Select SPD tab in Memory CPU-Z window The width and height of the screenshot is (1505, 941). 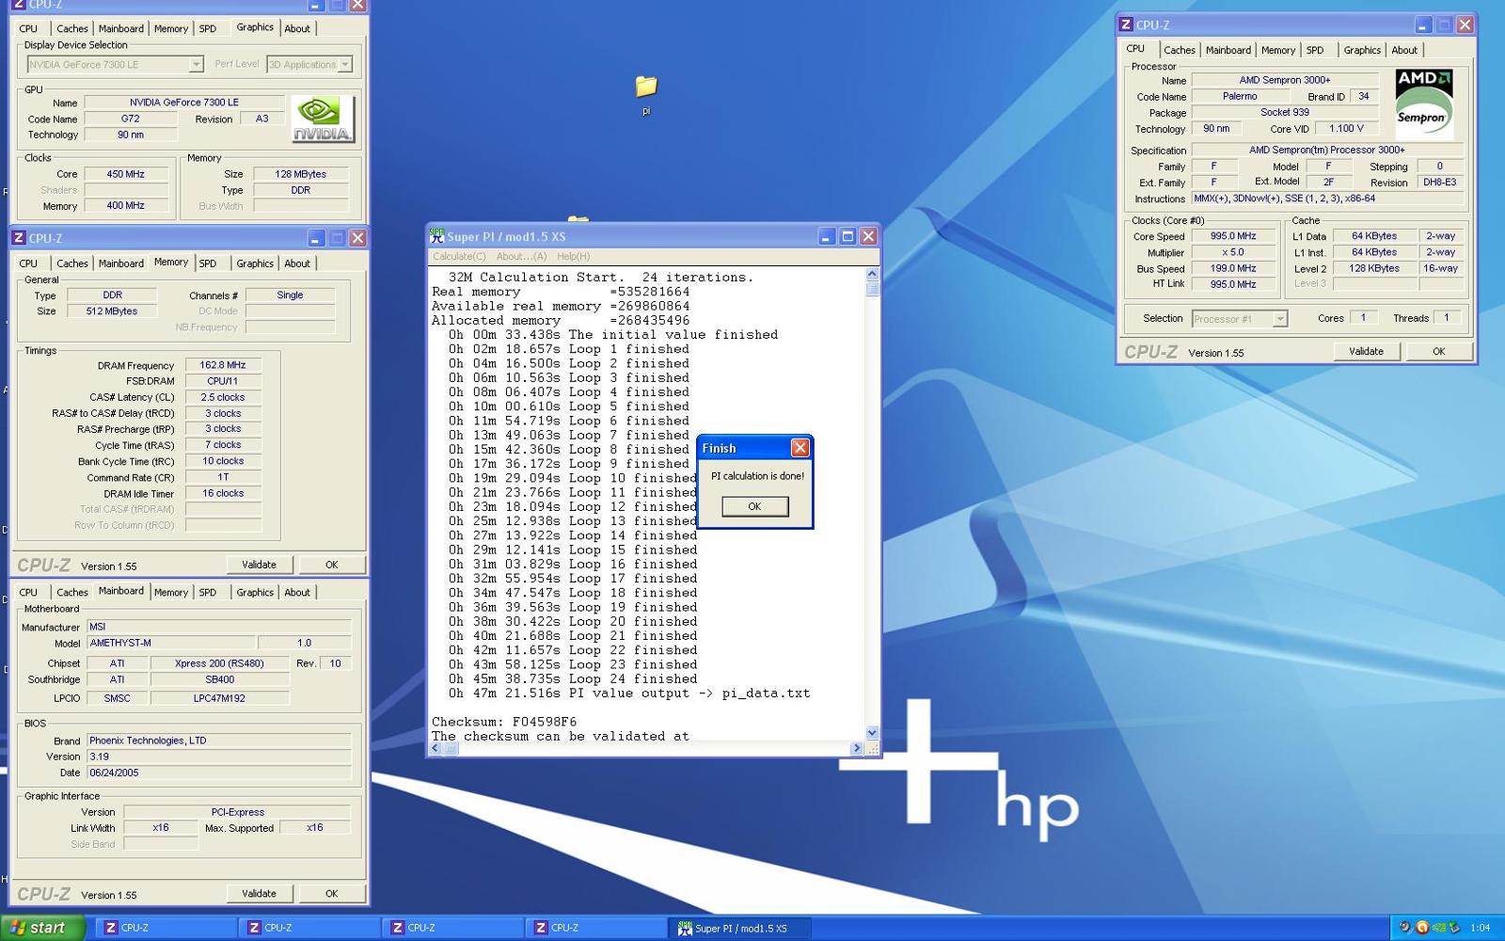(208, 263)
